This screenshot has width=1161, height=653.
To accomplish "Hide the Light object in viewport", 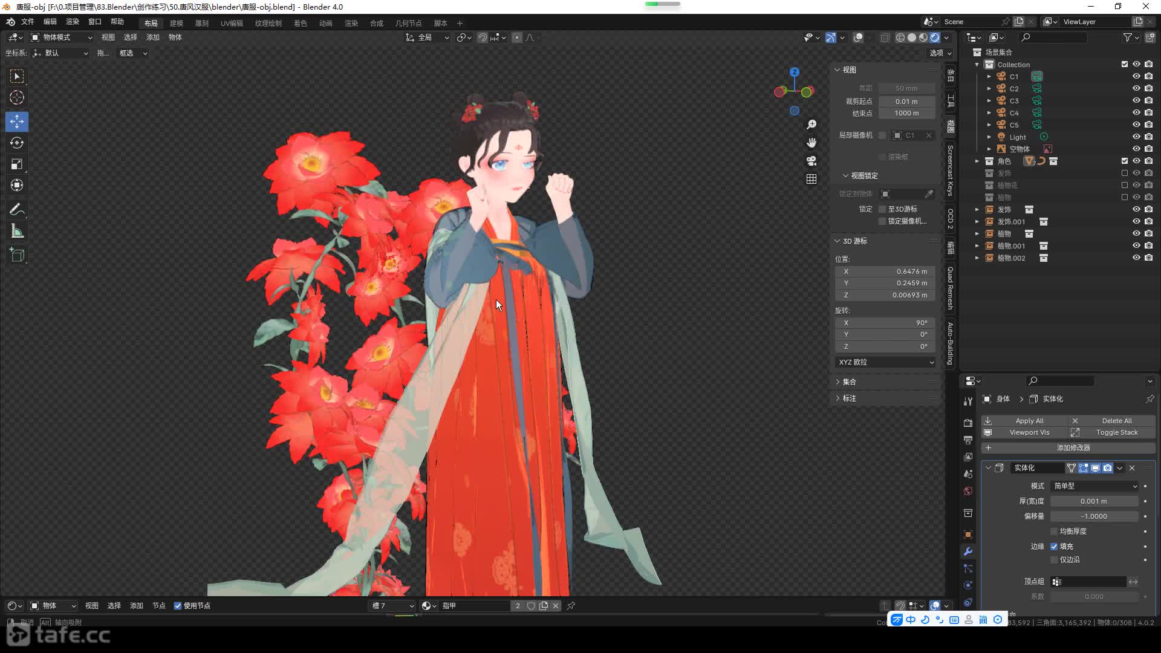I will (x=1136, y=137).
